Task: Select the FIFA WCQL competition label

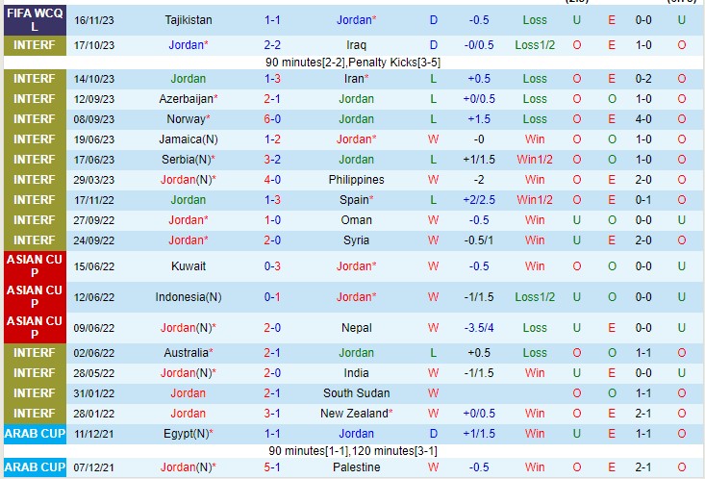Action: click(x=35, y=20)
